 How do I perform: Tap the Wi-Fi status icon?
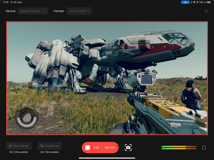click(x=194, y=2)
